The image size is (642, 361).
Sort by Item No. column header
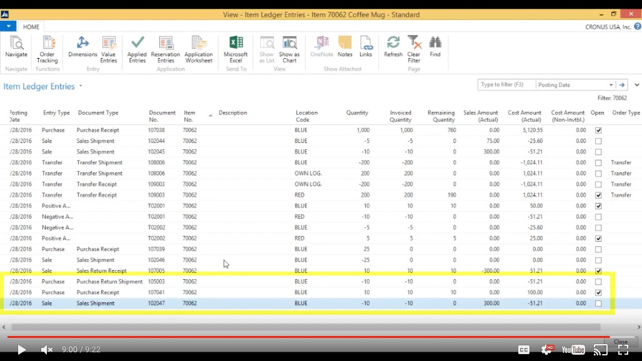[189, 116]
